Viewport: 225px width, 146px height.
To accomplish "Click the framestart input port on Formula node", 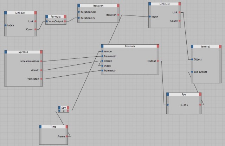I will tap(102, 70).
